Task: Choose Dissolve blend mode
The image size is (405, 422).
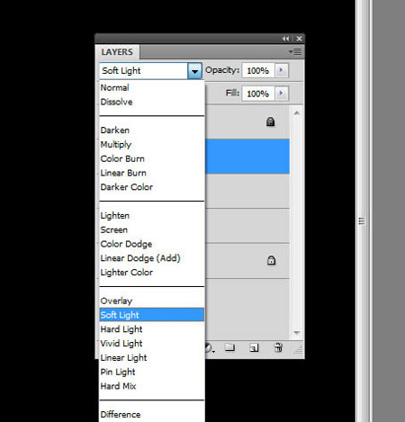Action: [x=152, y=102]
